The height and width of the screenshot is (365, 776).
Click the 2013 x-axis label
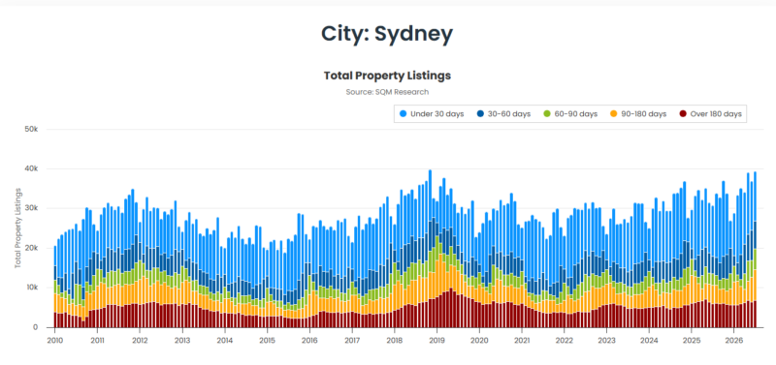[x=182, y=341]
